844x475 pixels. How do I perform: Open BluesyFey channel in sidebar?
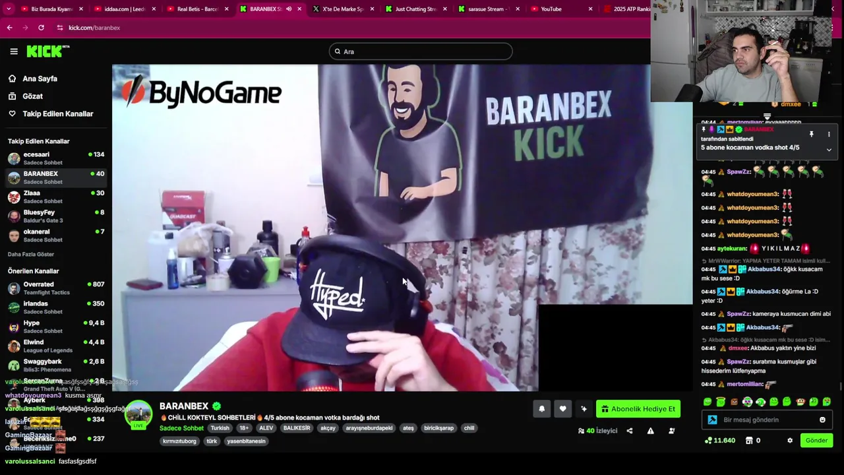[55, 216]
